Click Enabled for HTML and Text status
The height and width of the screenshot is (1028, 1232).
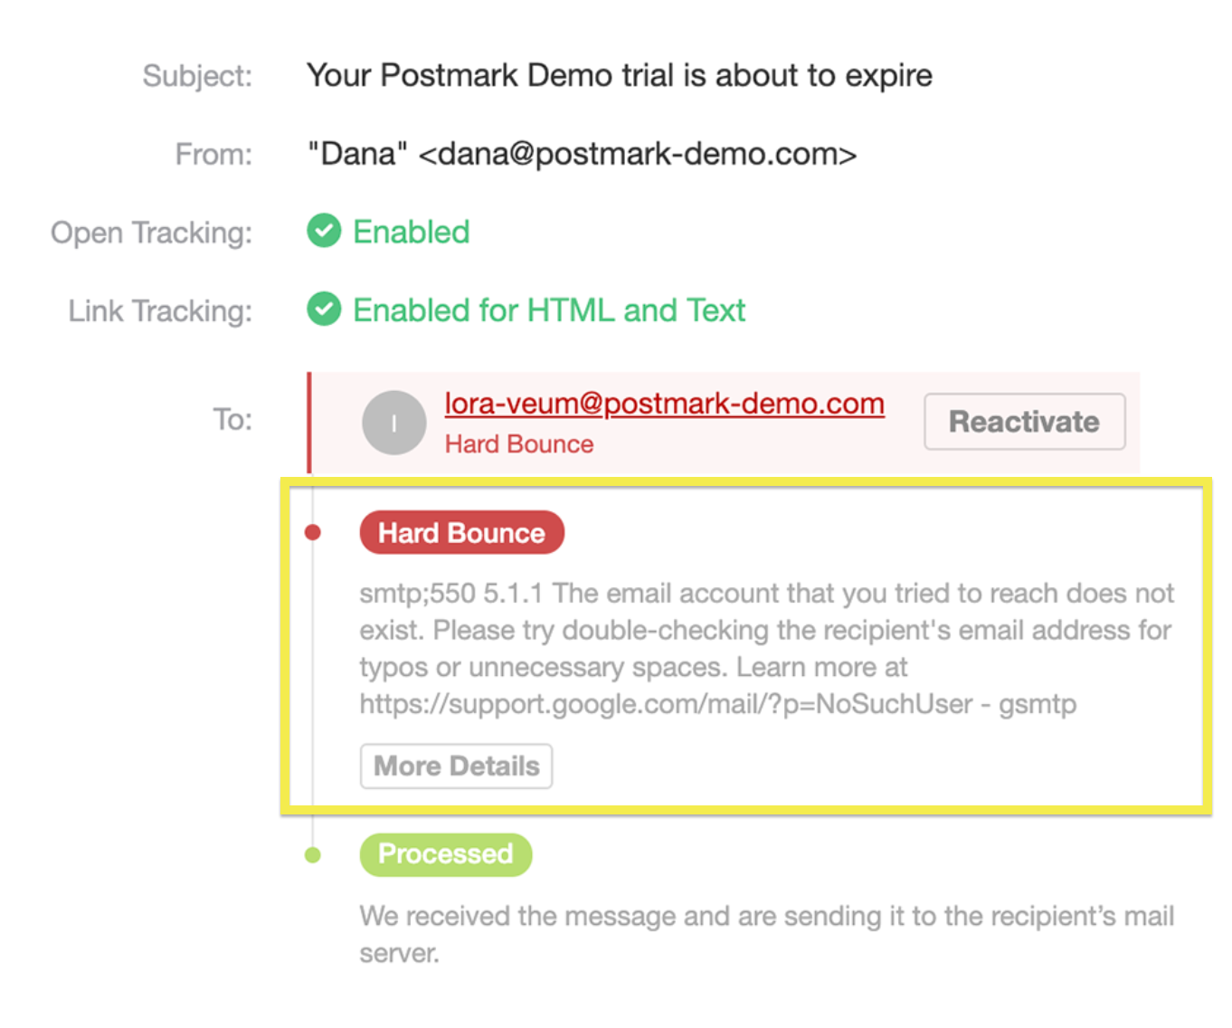pos(548,310)
